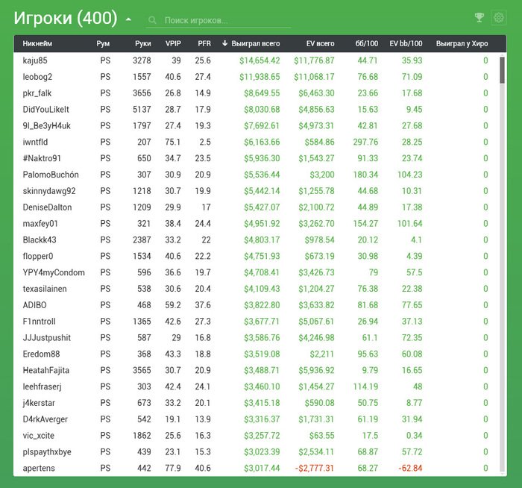
Task: Sort by Выиграл у Хиро column
Action: pos(462,43)
